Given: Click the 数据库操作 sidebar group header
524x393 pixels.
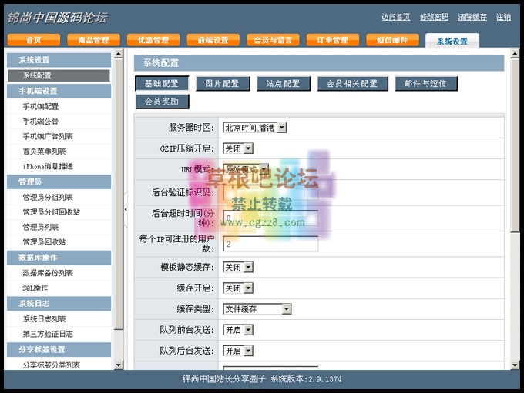Looking at the screenshot, I should coord(59,258).
